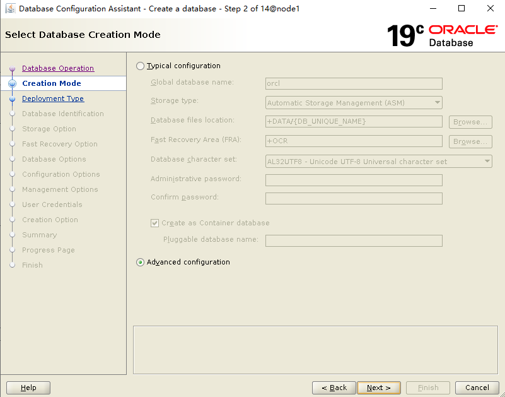Click the Pluggable database name field
The image size is (505, 397).
click(x=354, y=240)
